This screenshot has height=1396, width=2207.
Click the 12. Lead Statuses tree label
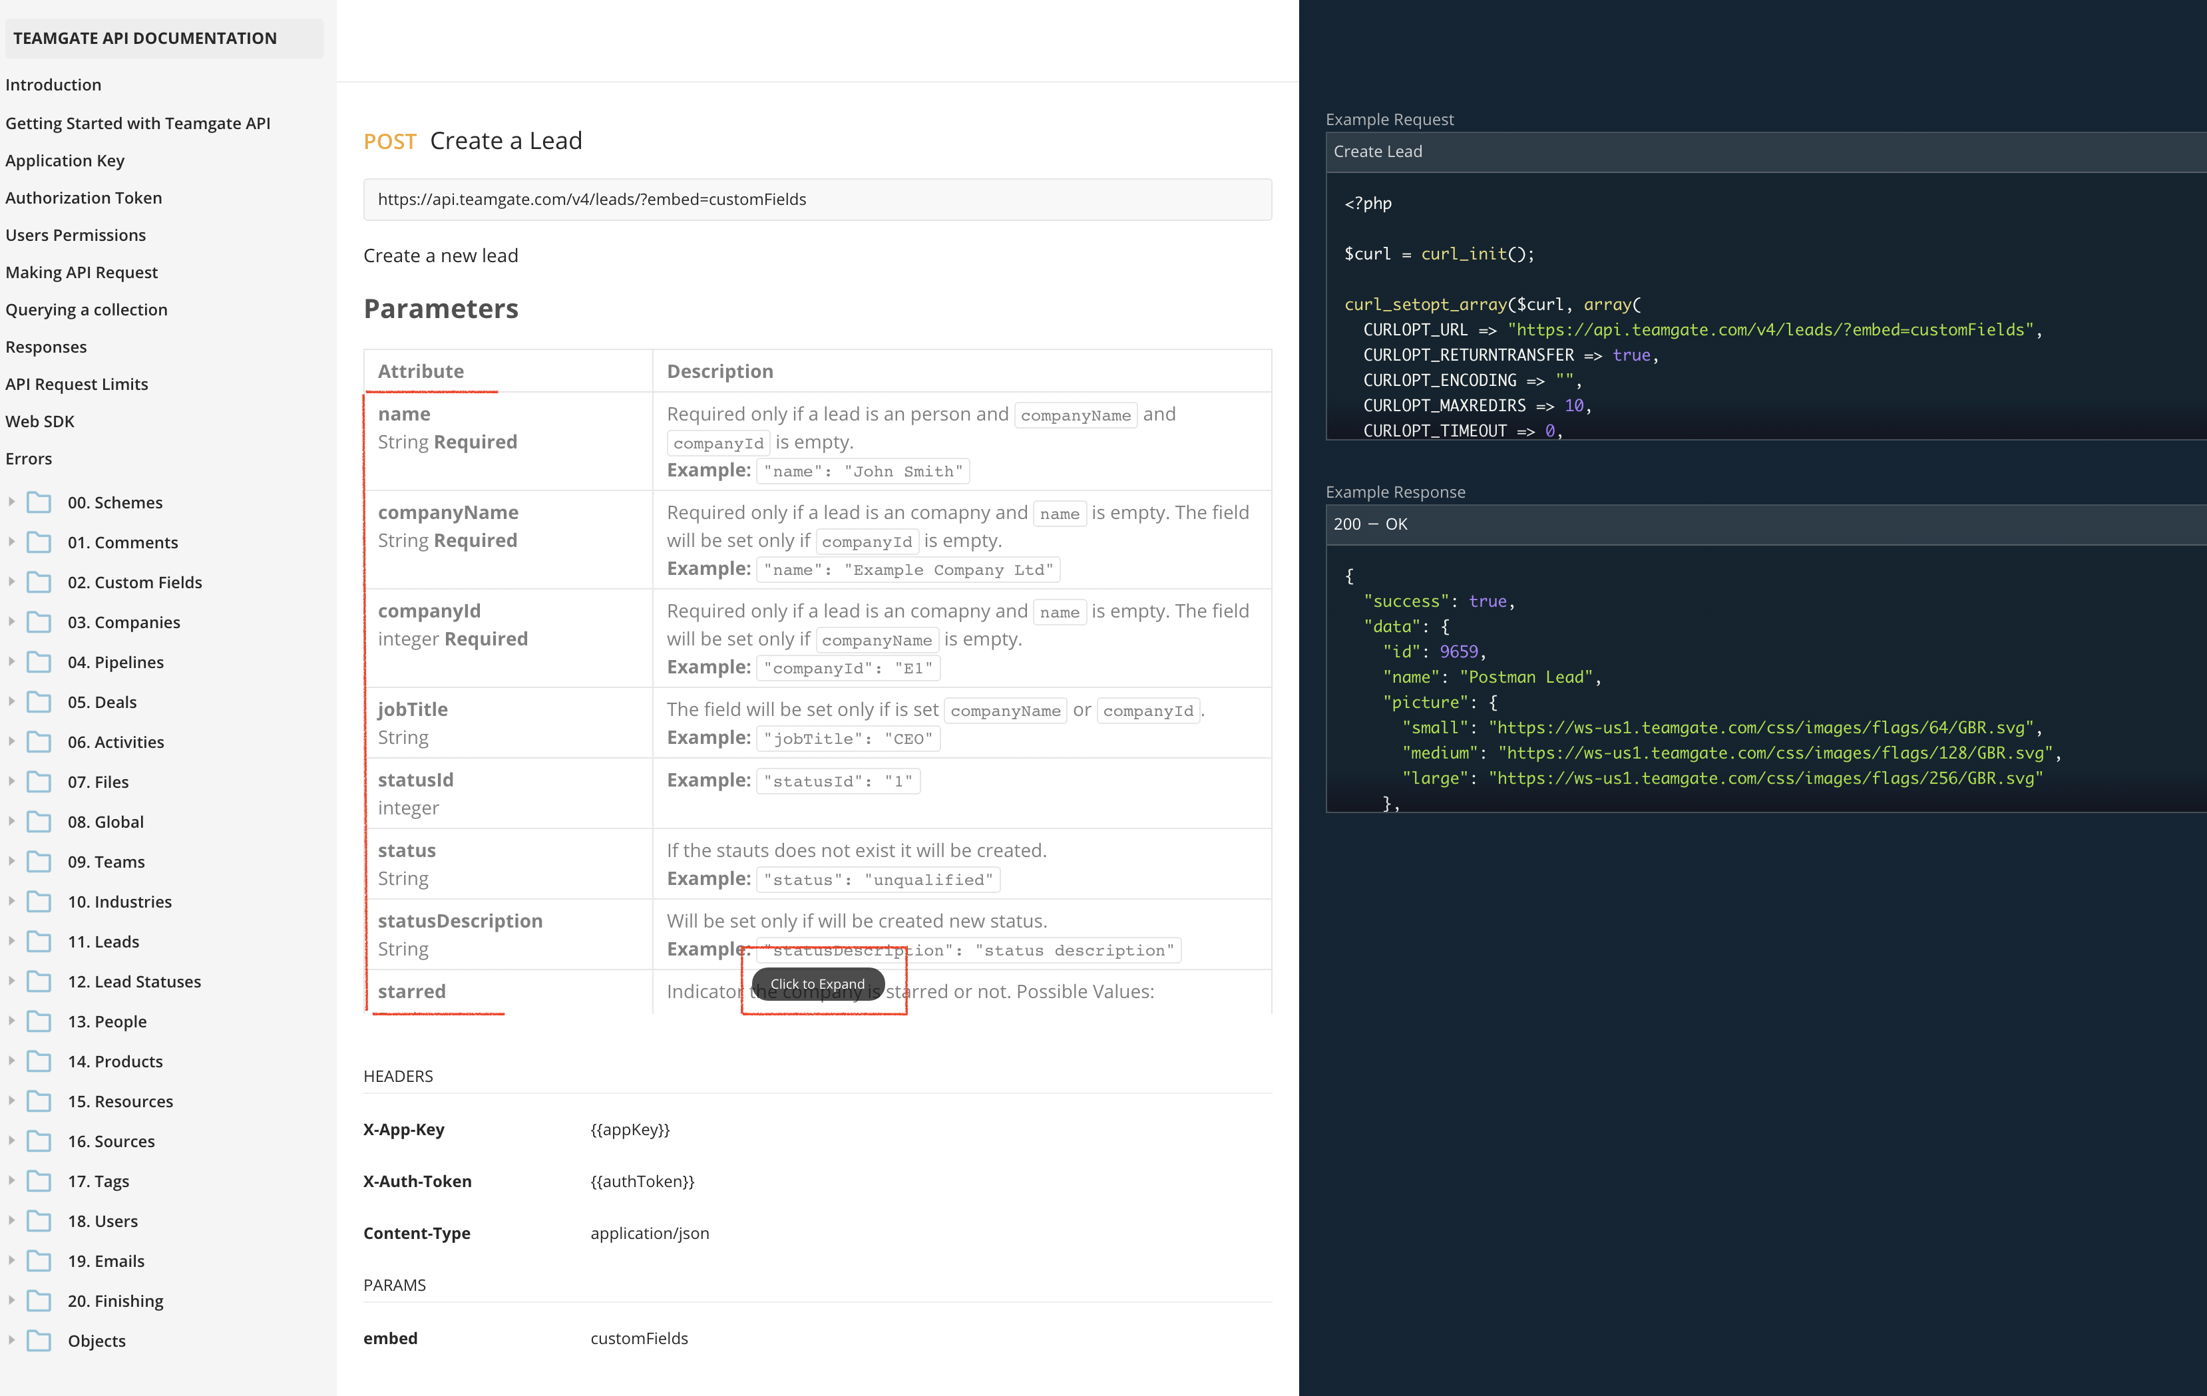click(134, 981)
